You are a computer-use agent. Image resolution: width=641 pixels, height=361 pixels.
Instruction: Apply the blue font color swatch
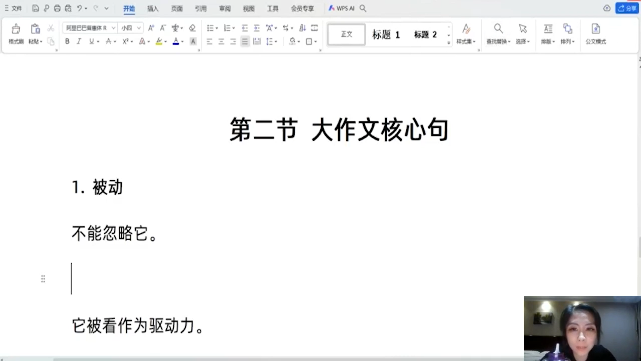[175, 41]
